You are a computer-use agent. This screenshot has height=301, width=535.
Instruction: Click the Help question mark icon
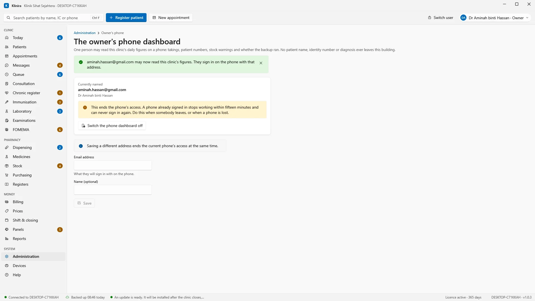coord(7,275)
